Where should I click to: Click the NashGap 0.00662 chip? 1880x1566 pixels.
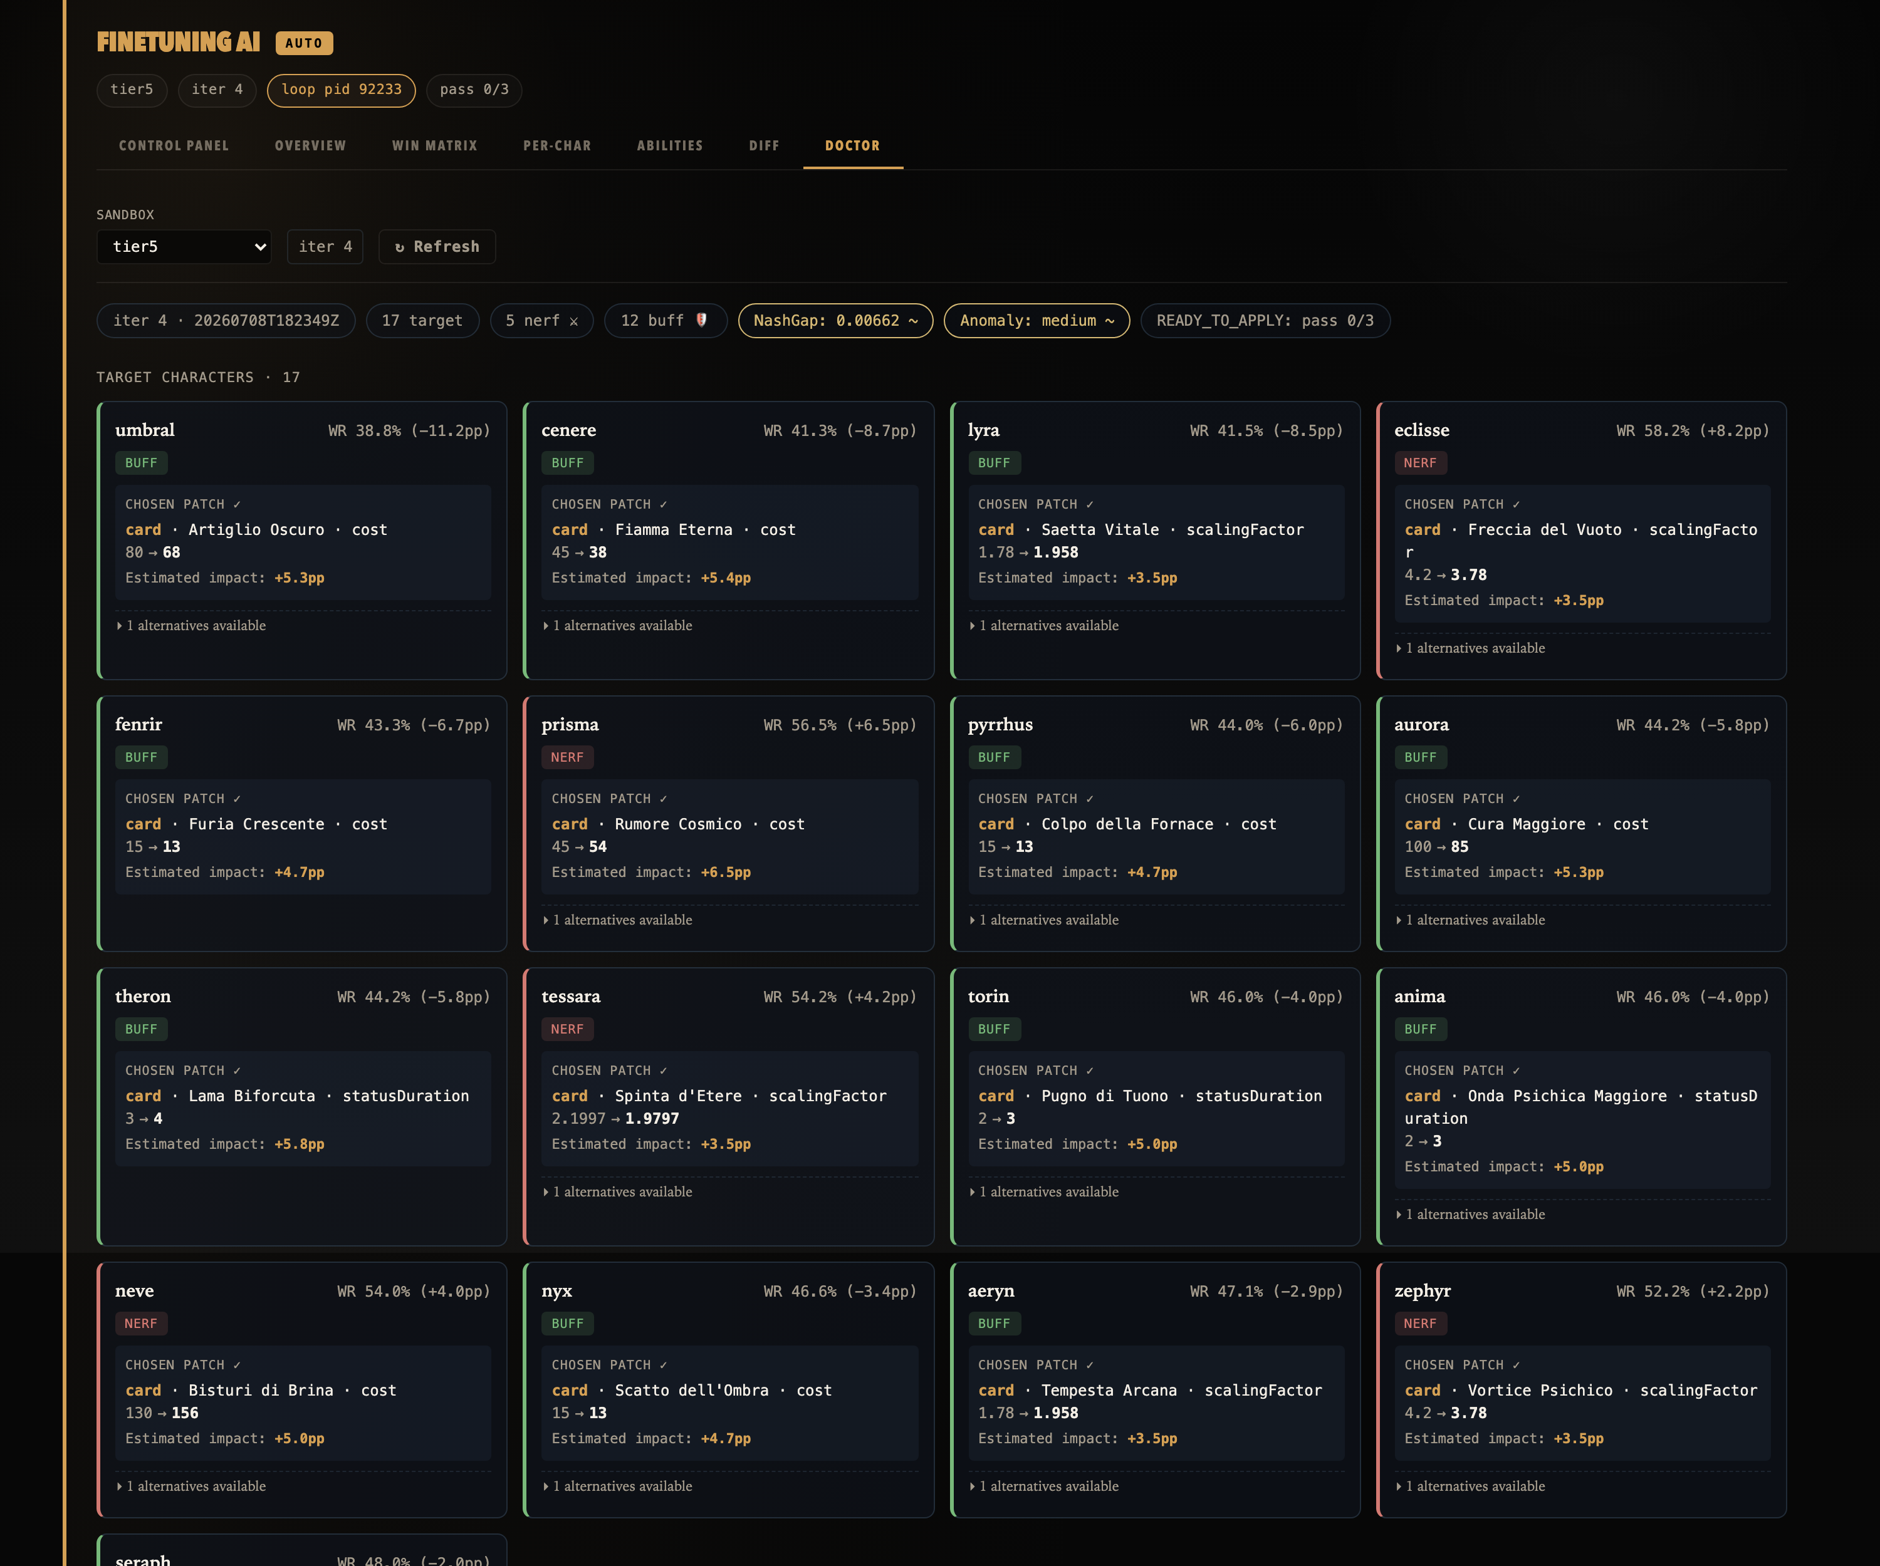click(835, 320)
